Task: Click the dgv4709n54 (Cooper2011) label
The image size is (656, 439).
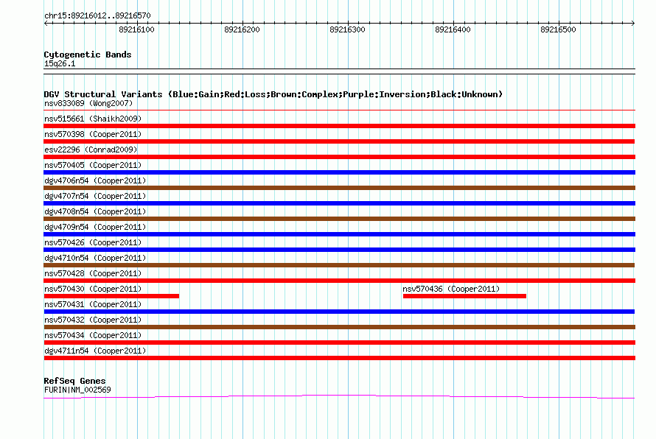Action: click(95, 227)
